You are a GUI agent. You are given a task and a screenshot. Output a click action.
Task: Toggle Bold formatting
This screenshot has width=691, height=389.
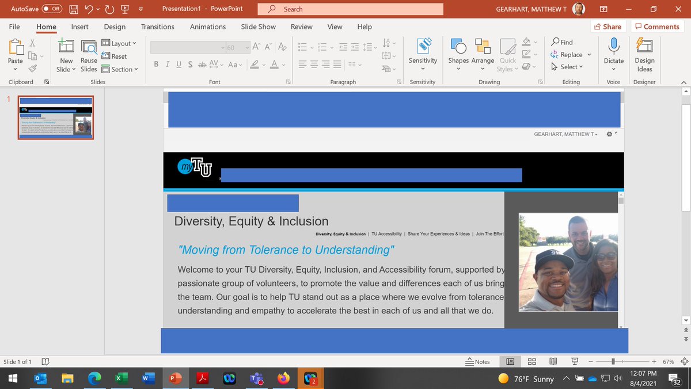(x=156, y=65)
